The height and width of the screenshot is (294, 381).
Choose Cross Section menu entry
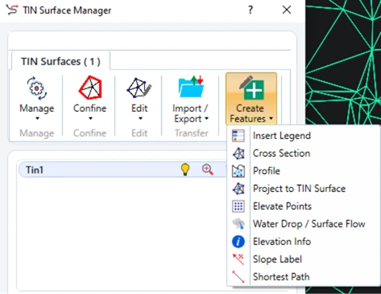click(281, 153)
